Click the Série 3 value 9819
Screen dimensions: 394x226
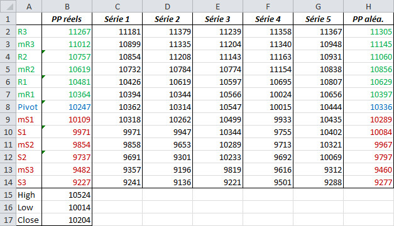point(217,169)
